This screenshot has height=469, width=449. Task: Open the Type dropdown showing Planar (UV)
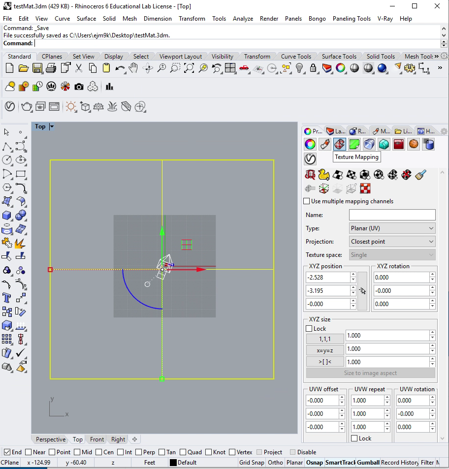pos(392,228)
